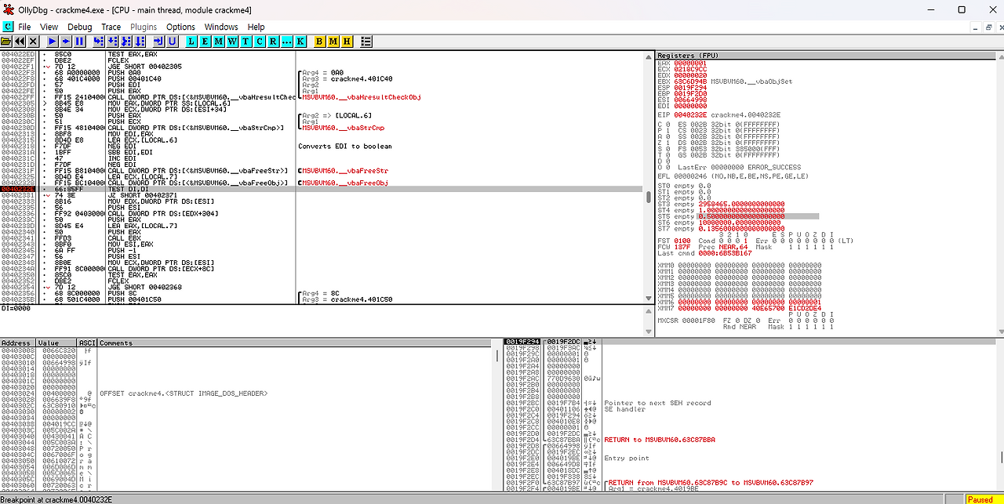Click the Step over icon
The image size is (1004, 504).
tap(112, 41)
